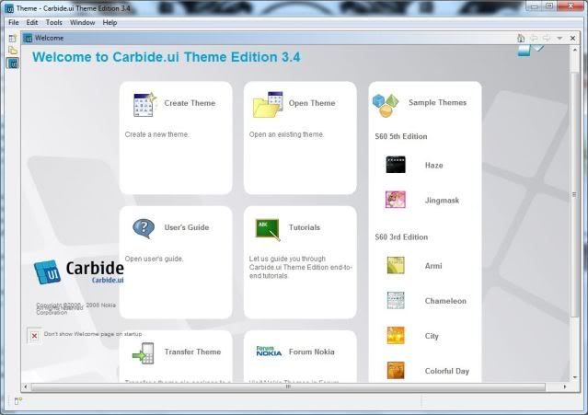
Task: Open the Colorful Day theme thumbnail
Action: pyautogui.click(x=396, y=370)
